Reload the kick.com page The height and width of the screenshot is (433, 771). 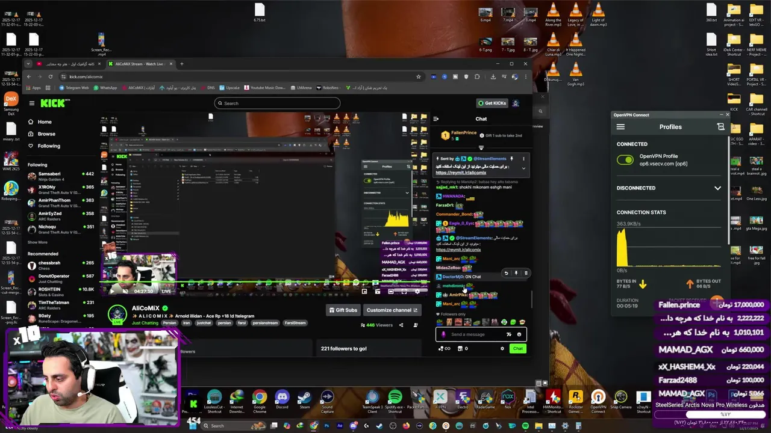pos(51,77)
